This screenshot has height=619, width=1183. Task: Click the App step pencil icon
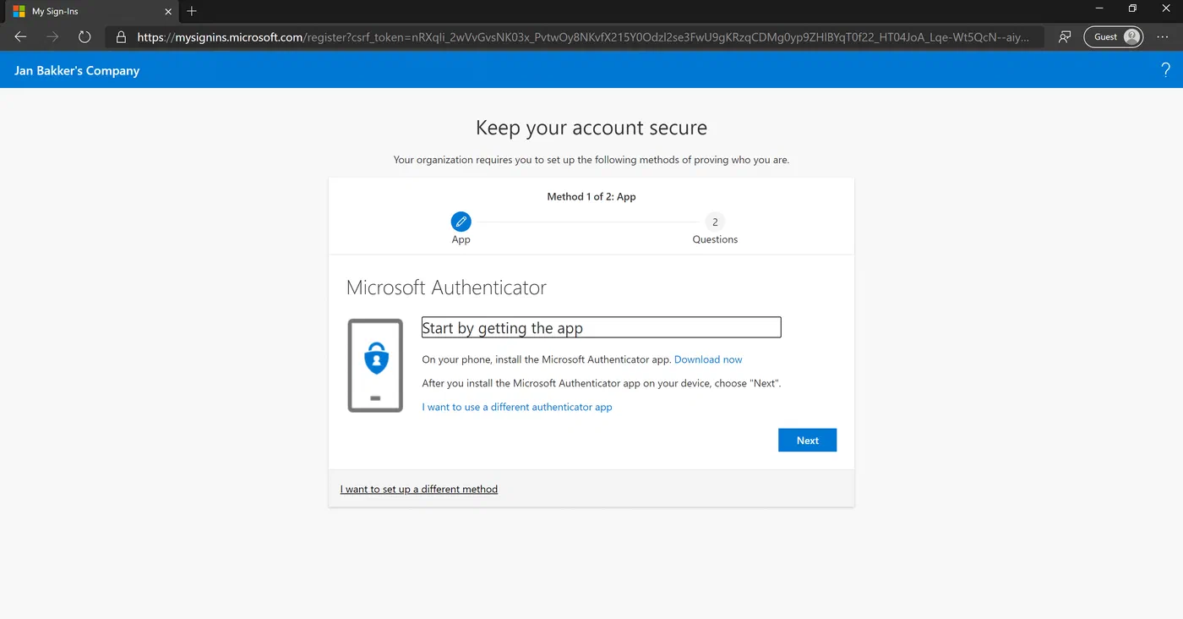[x=461, y=222]
